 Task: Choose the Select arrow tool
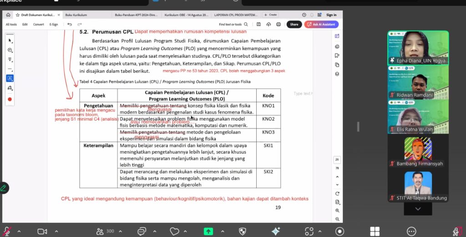point(10,40)
